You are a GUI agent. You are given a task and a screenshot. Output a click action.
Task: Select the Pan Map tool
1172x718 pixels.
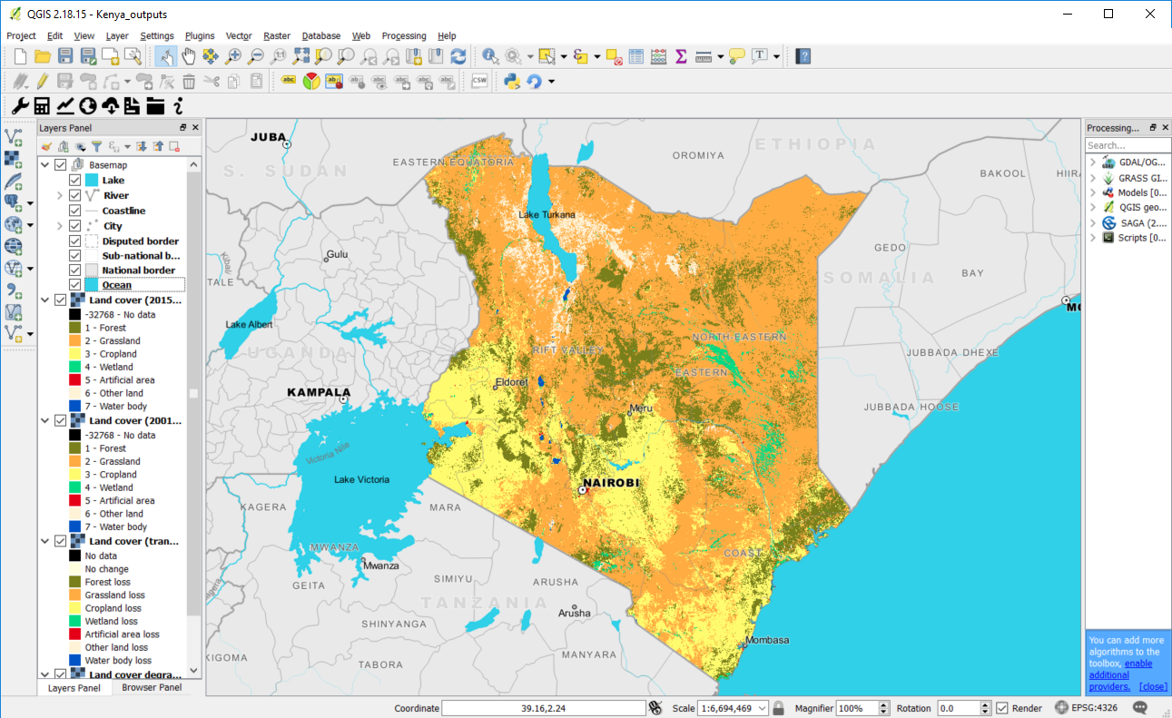pyautogui.click(x=187, y=56)
